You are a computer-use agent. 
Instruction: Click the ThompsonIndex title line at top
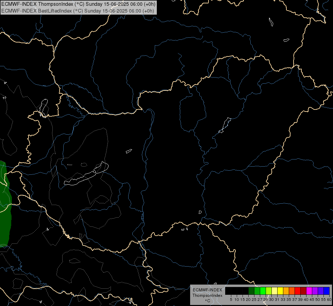(x=78, y=4)
